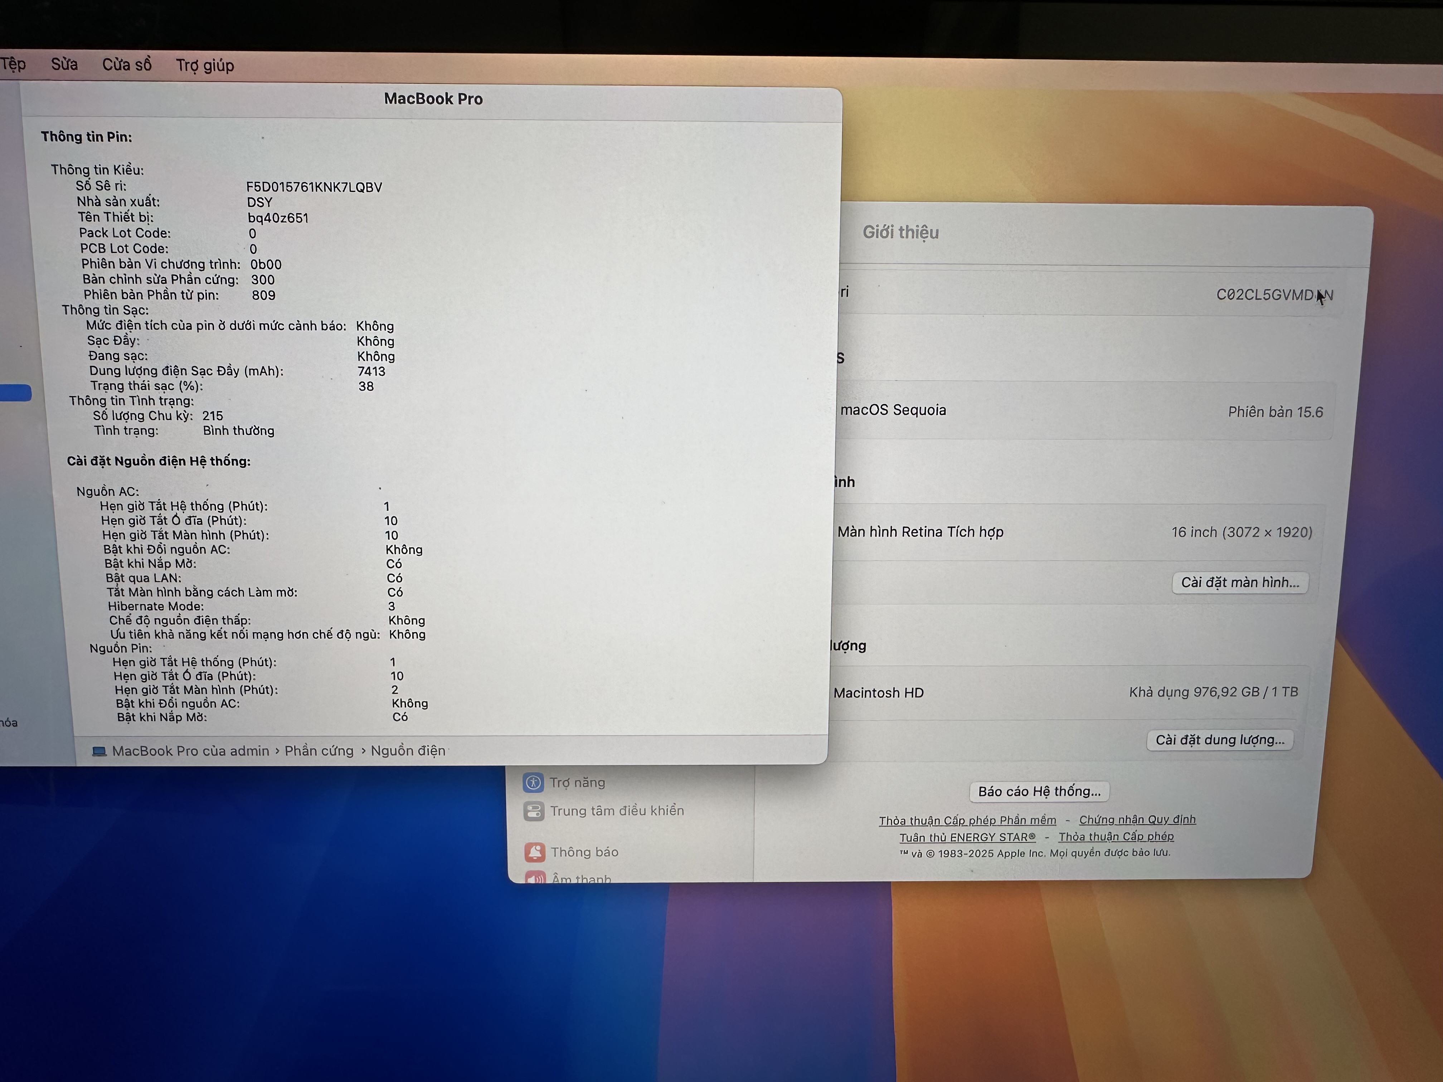Click Thỏa thuận Cấp phép link beside ENERGY STAR

1116,837
